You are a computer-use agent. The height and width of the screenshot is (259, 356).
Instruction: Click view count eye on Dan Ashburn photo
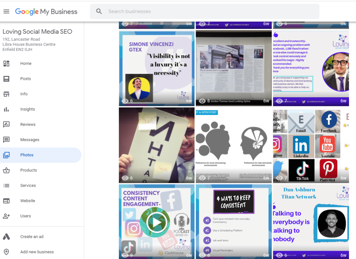(279, 255)
